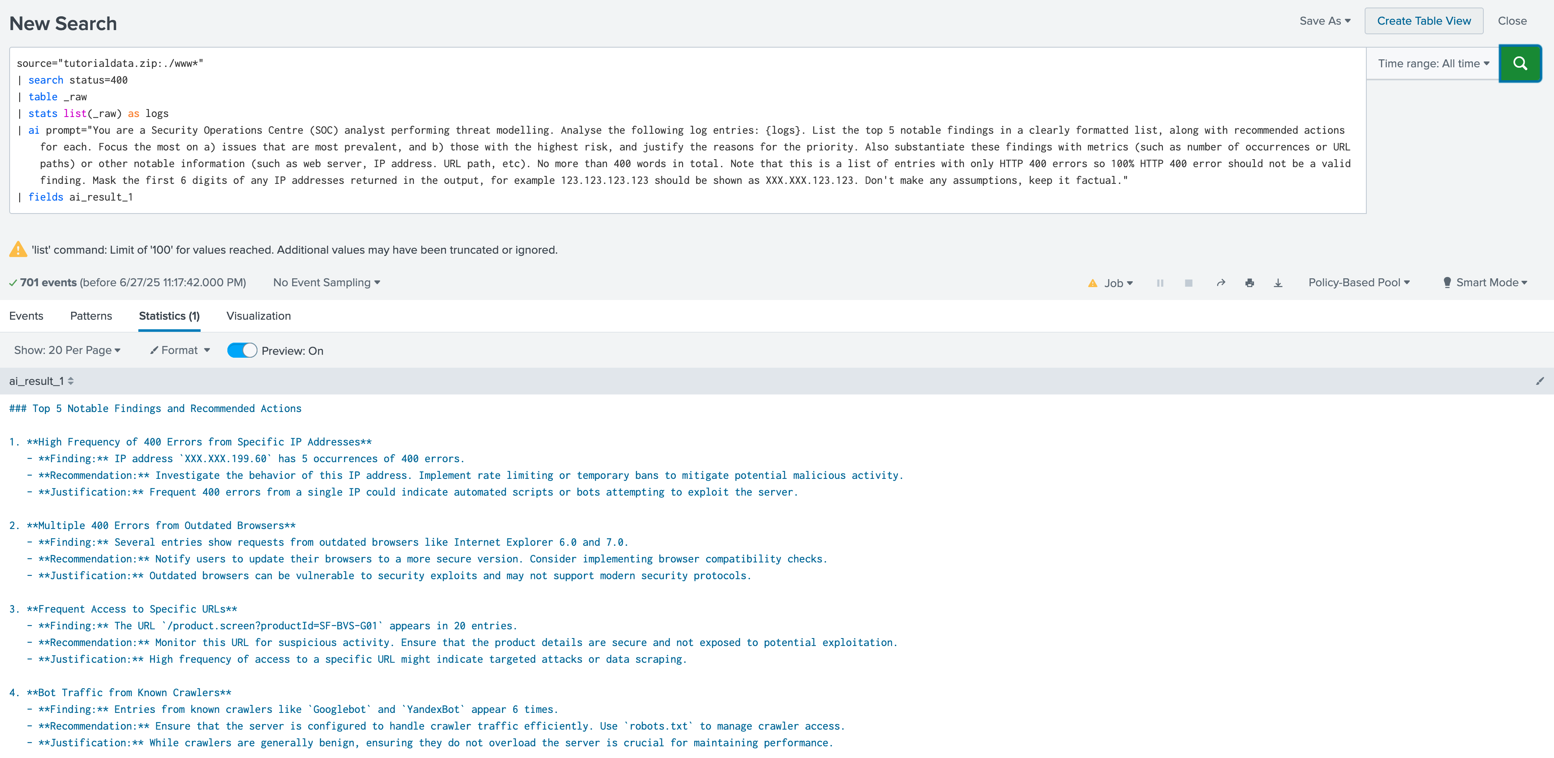Click the Close link
Image resolution: width=1554 pixels, height=758 pixels.
(1512, 21)
